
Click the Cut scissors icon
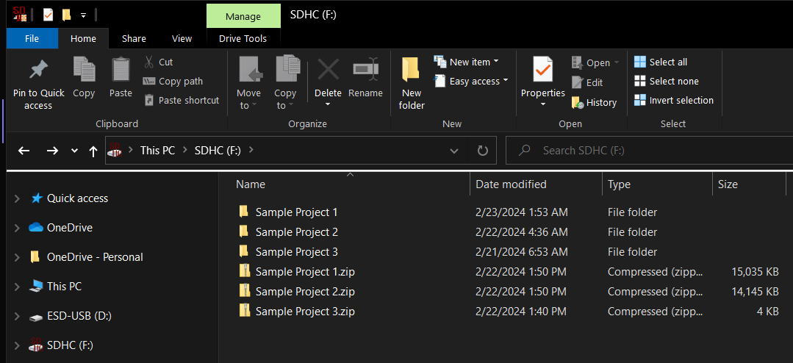click(x=149, y=62)
